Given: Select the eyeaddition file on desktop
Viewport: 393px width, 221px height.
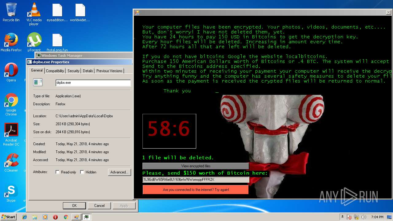Looking at the screenshot, I should (x=57, y=13).
